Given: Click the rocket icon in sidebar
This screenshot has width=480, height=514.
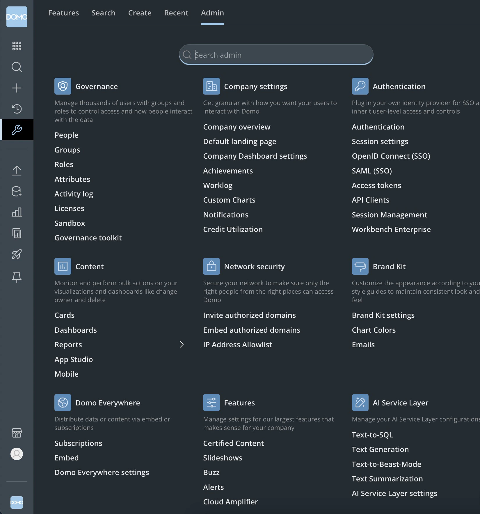Looking at the screenshot, I should coord(17,254).
